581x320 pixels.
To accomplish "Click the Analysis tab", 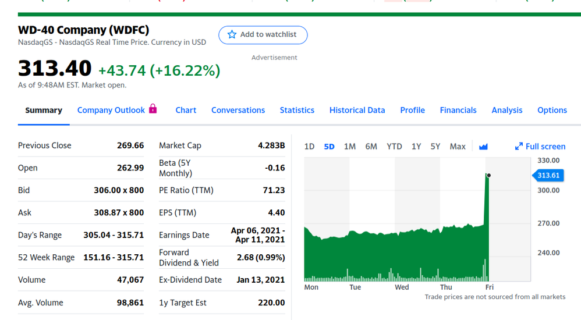I will point(506,110).
